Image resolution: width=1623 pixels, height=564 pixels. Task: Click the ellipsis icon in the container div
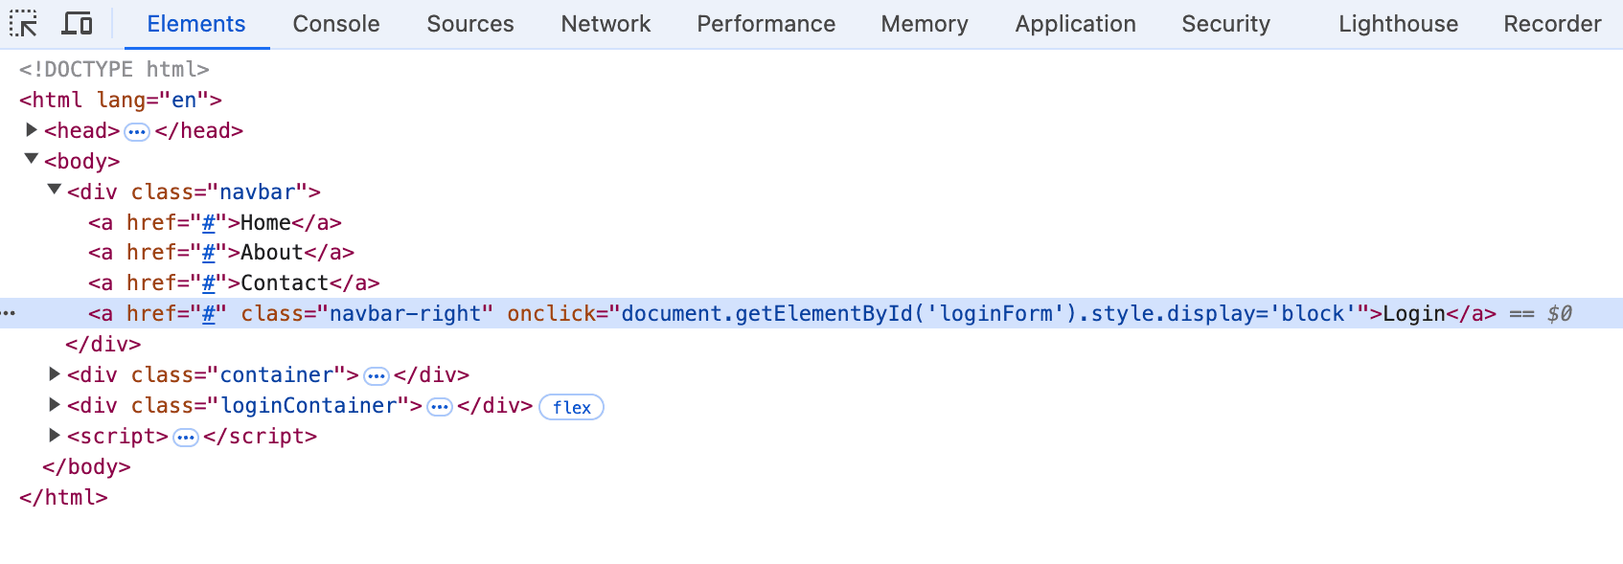[377, 375]
